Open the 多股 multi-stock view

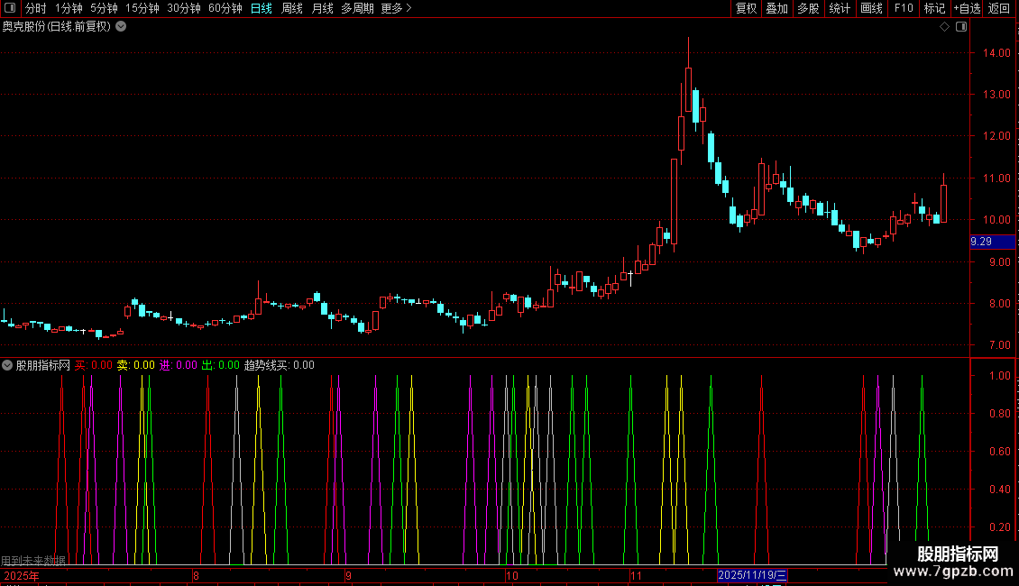pos(808,8)
